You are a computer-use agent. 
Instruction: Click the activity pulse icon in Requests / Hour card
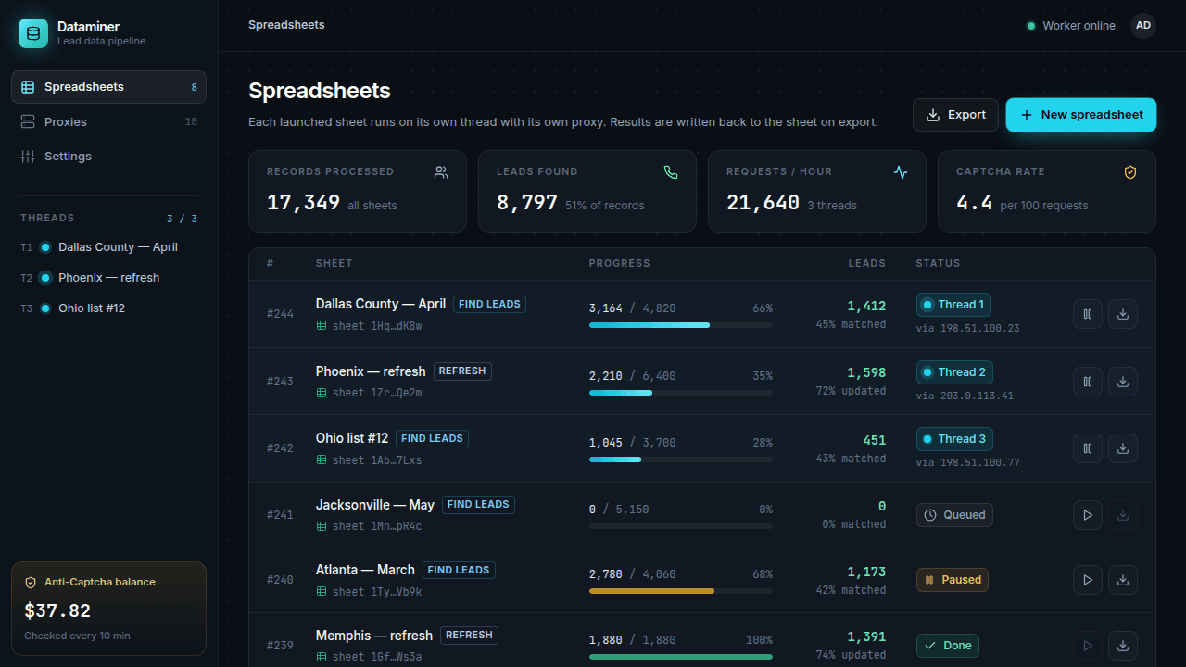tap(901, 172)
